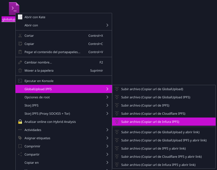Click upload icon for Copiar url de Cloudflare IPFS
Image resolution: width=217 pixels, height=170 pixels.
tap(117, 113)
